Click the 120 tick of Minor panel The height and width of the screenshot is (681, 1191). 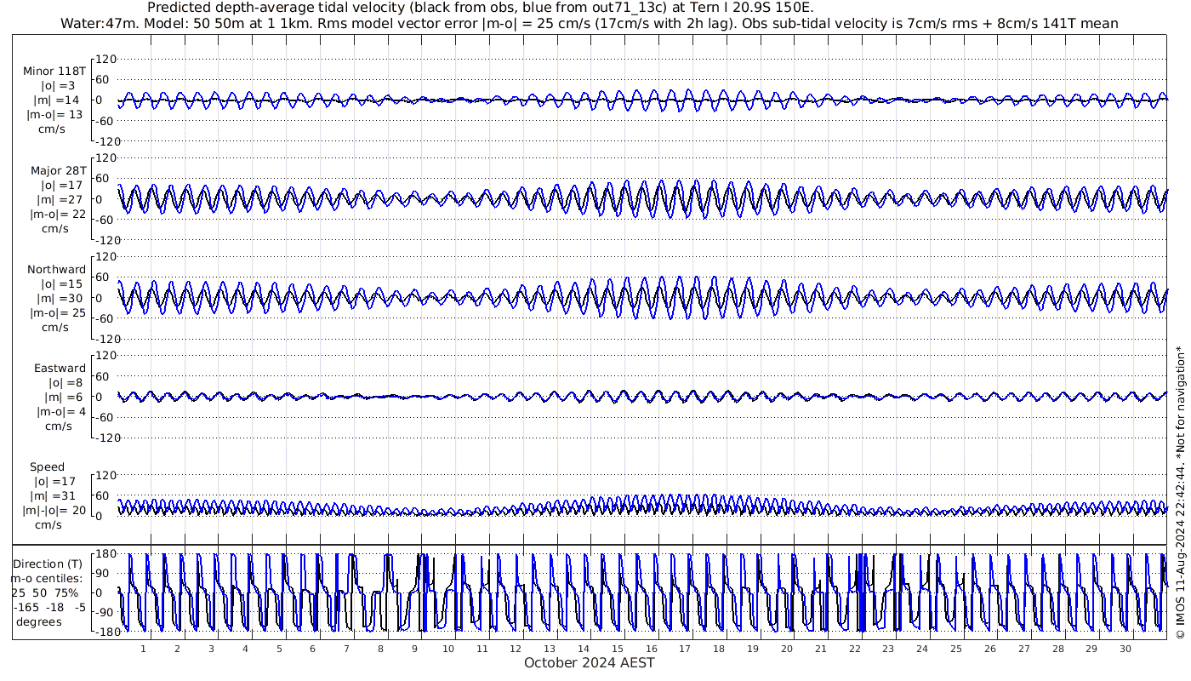[105, 59]
